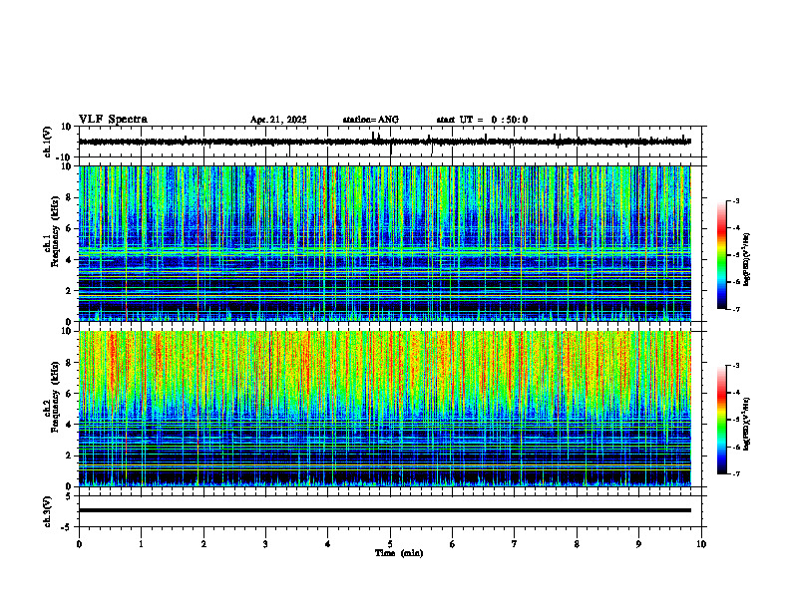
Task: Click the ch.2 Frequency (kHz) axis label
Action: pos(55,396)
